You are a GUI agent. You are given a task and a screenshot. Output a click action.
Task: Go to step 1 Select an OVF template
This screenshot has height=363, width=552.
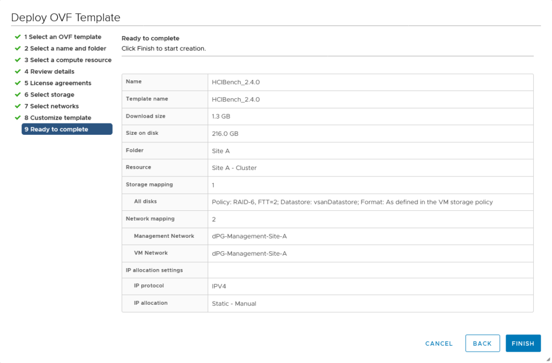tap(63, 37)
